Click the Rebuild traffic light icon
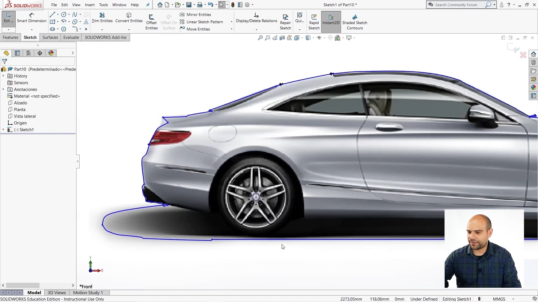This screenshot has height=302, width=538. [x=233, y=5]
